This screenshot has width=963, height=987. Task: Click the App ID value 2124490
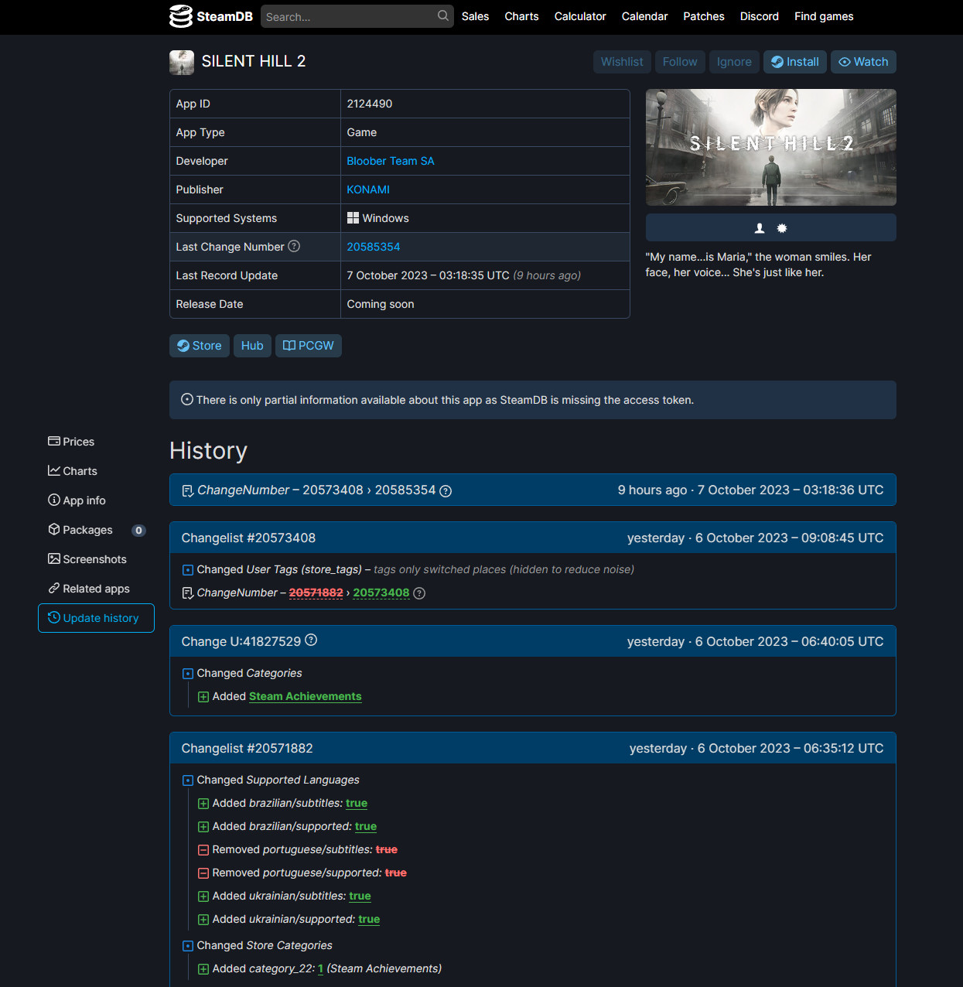click(370, 104)
